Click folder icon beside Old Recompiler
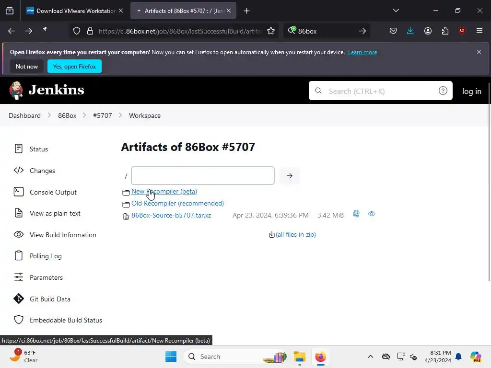The height and width of the screenshot is (368, 491). click(126, 204)
